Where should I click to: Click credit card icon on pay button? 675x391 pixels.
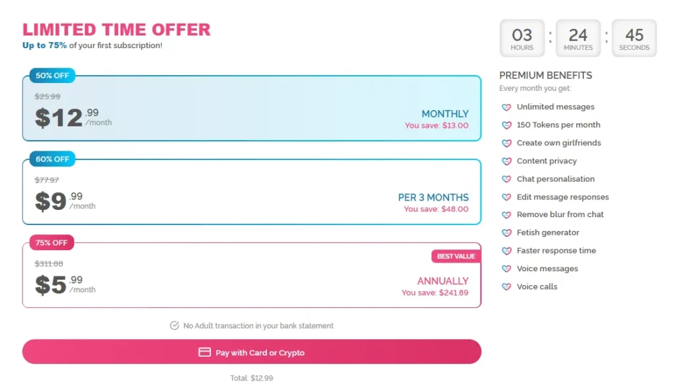[204, 353]
